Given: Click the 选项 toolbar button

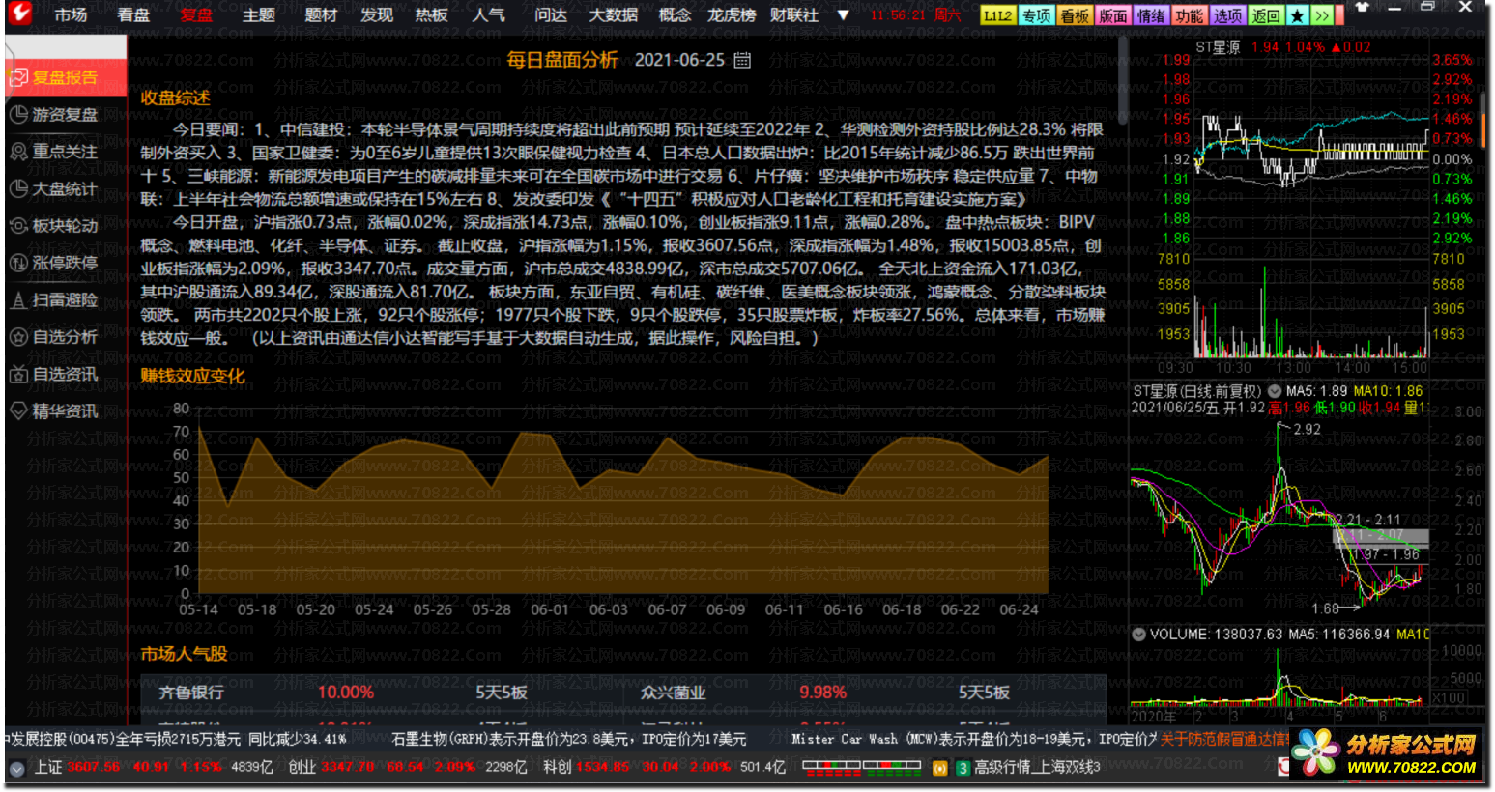Looking at the screenshot, I should [1227, 15].
